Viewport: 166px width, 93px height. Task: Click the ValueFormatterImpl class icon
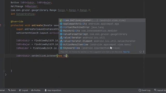pyautogui.click(x=61, y=34)
